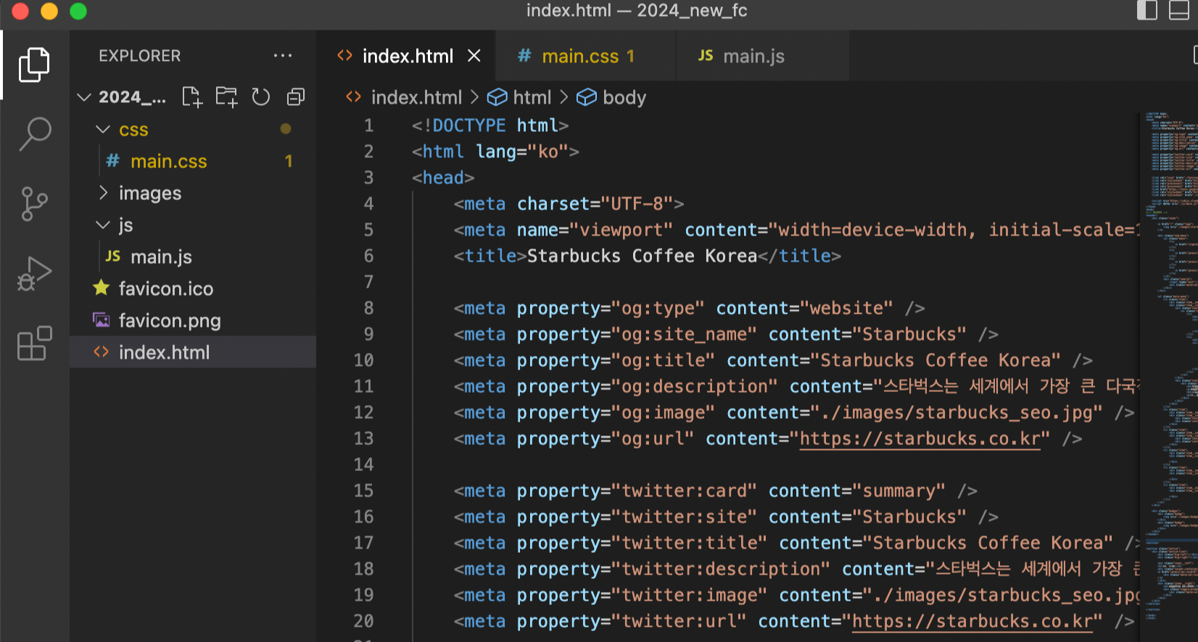Click the modified dot indicator on css folder
Viewport: 1198px width, 642px height.
coord(286,129)
